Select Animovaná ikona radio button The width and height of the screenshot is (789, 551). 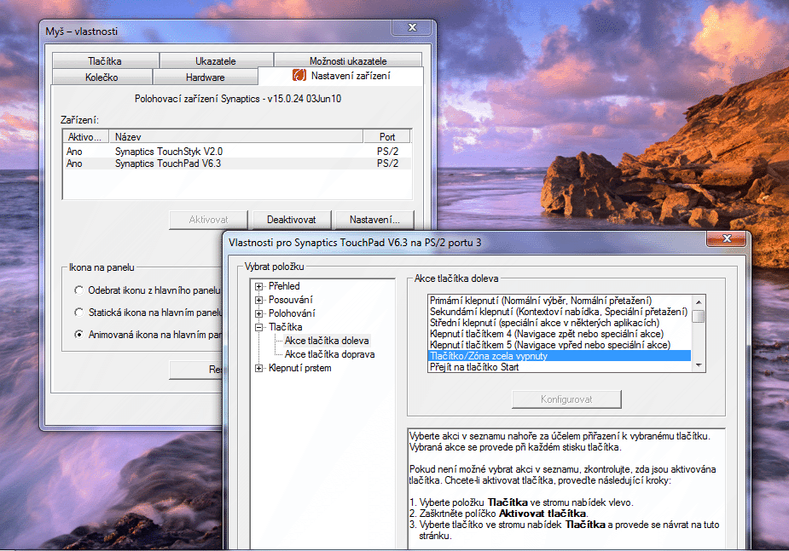tap(78, 335)
